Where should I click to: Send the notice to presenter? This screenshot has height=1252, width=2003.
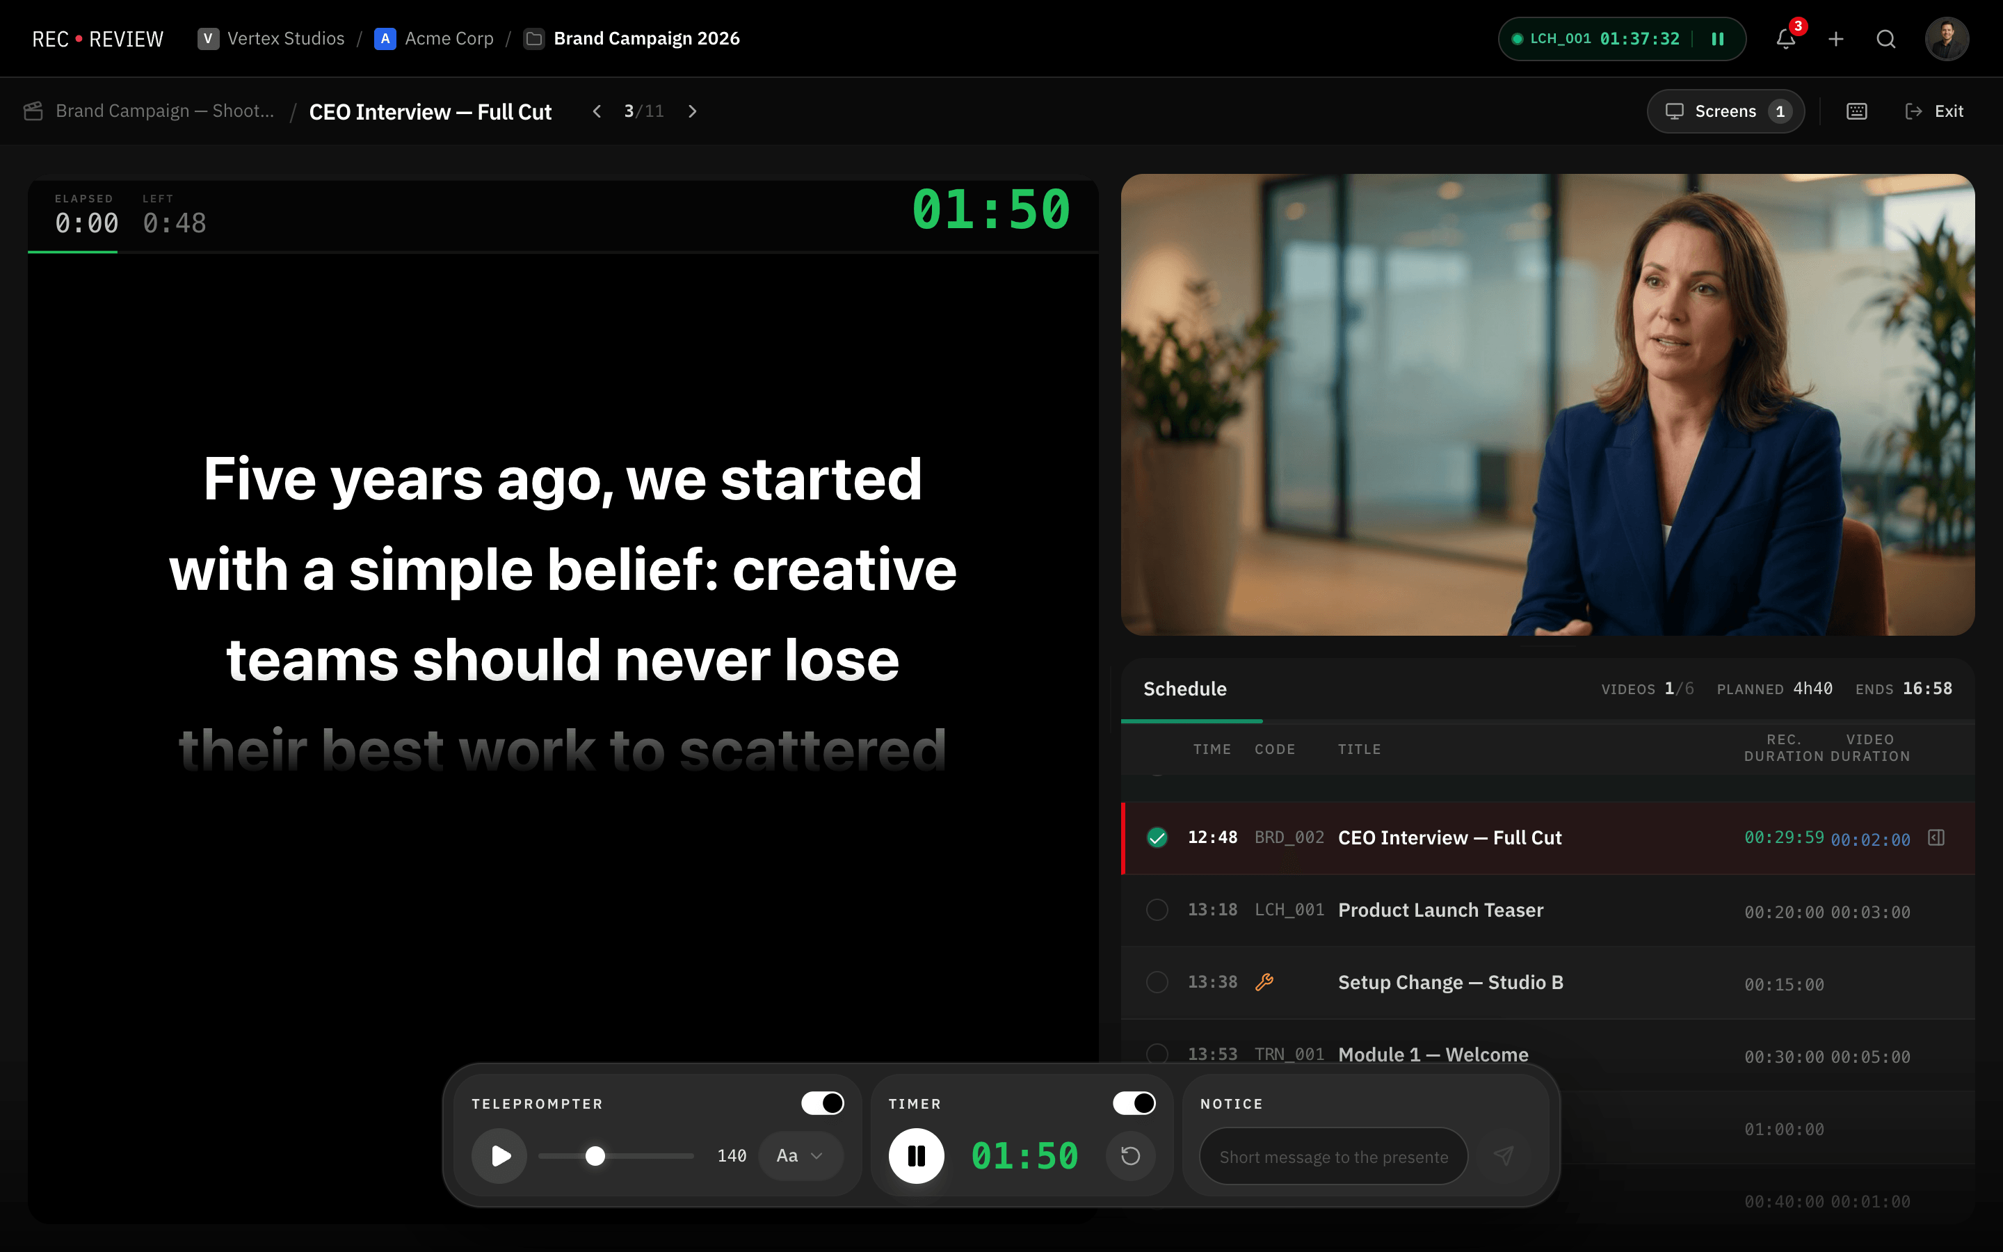(1504, 1155)
